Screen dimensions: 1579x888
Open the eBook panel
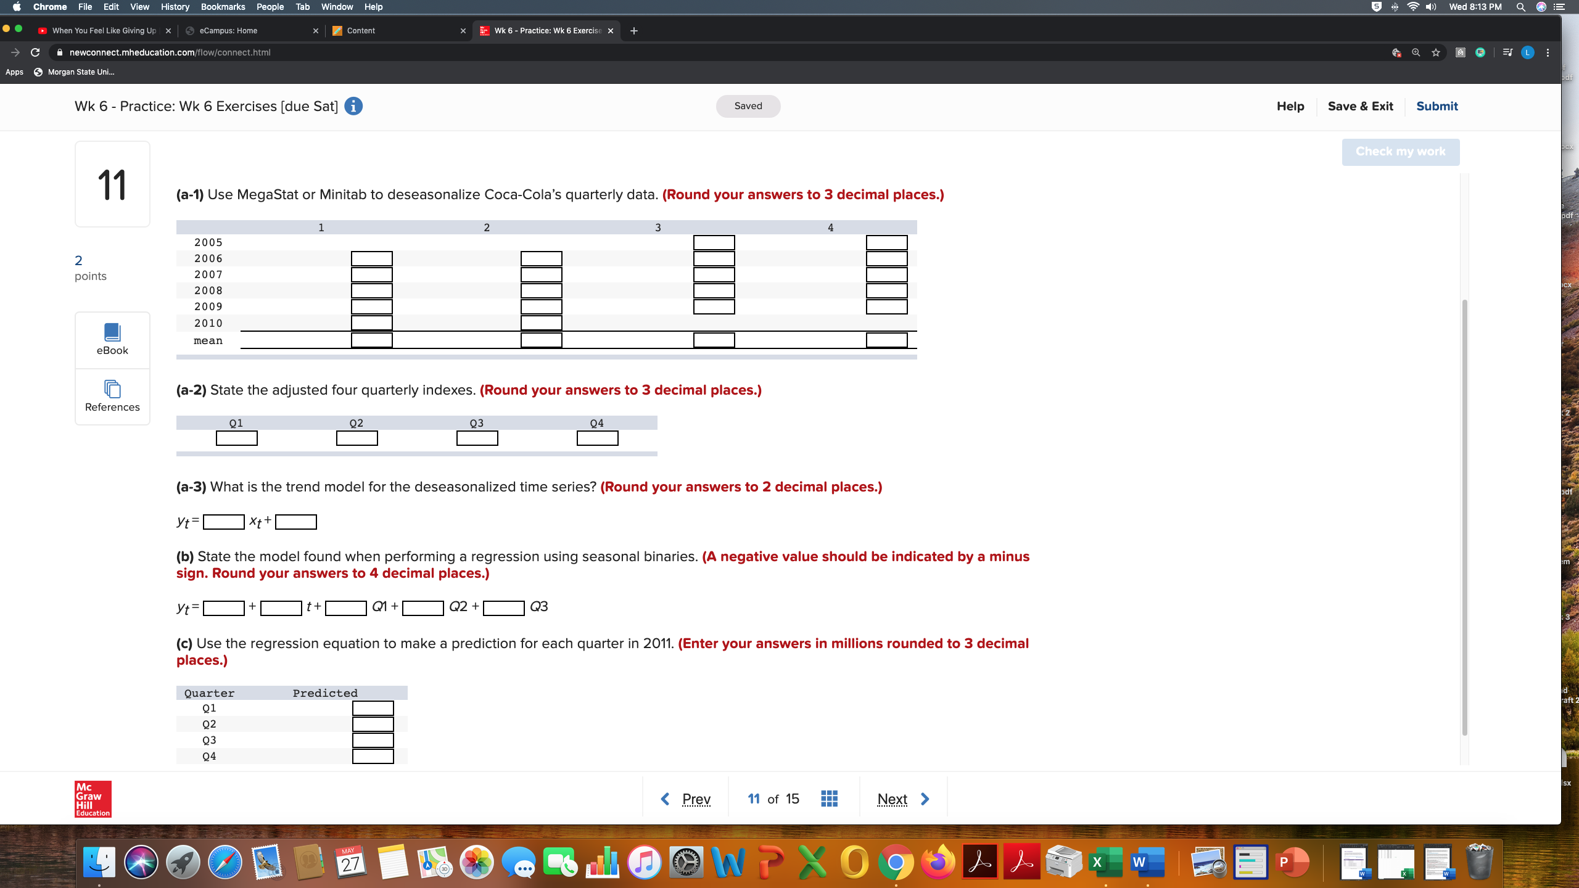[x=112, y=339]
